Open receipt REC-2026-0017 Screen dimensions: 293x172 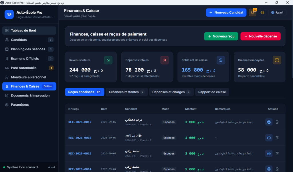tap(80, 122)
